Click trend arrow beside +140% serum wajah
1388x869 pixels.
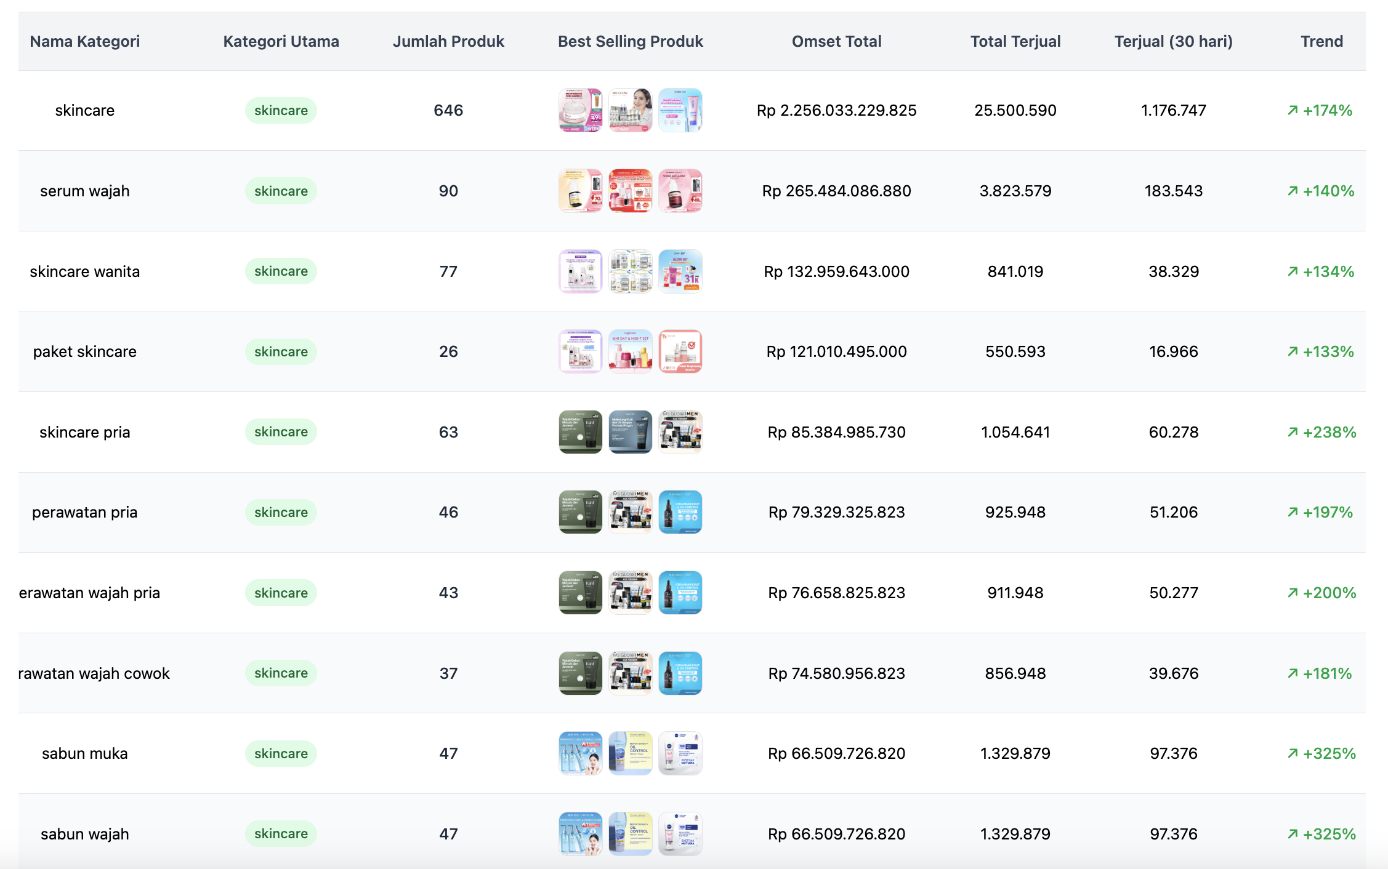click(x=1293, y=191)
